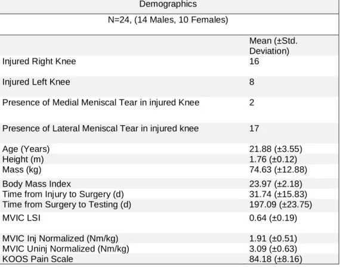Select the MVIC LSI row label
The image size is (340, 267).
click(x=21, y=218)
